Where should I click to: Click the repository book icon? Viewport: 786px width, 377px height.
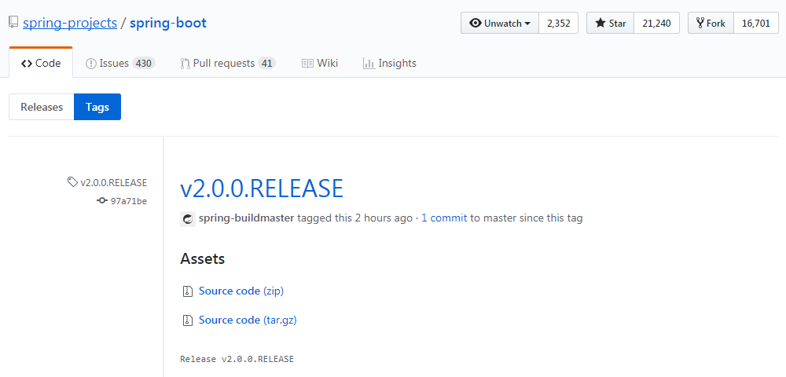(13, 23)
